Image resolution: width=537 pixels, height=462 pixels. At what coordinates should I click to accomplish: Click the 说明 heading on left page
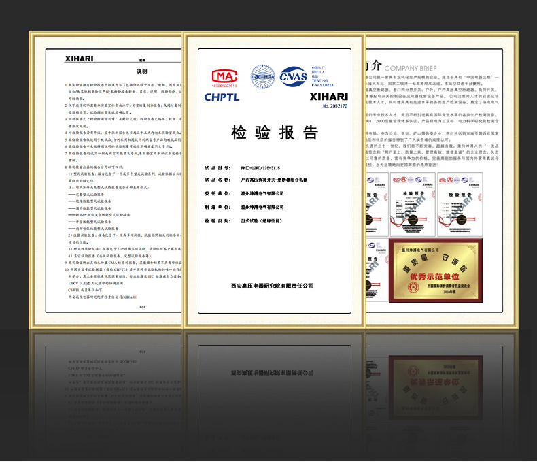[142, 71]
